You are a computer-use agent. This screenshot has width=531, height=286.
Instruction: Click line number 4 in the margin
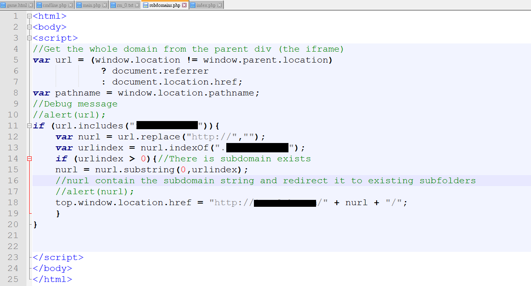[x=16, y=49]
